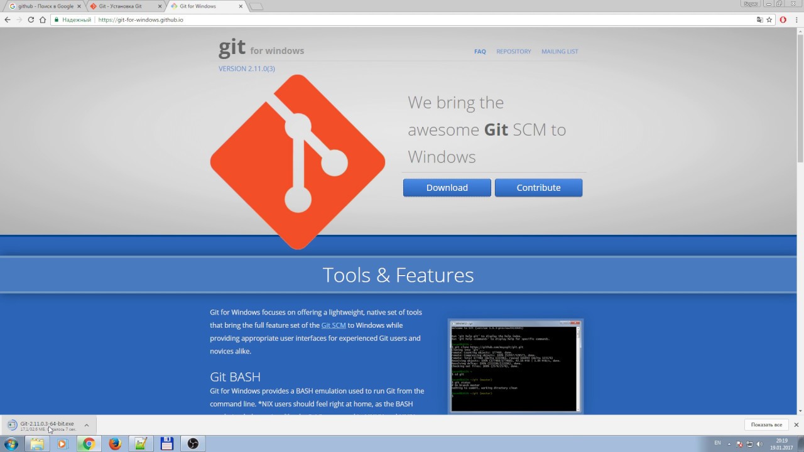Open the Action Center flag icon
Screen dimensions: 804x452
point(739,444)
